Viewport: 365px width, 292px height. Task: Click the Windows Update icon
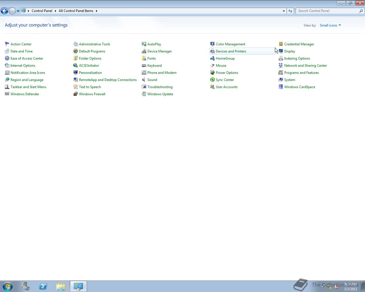[144, 94]
